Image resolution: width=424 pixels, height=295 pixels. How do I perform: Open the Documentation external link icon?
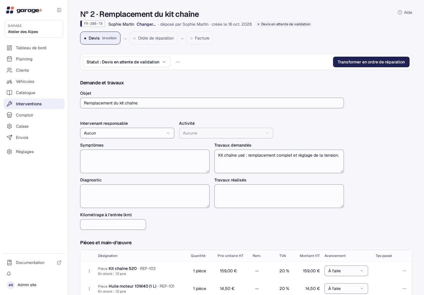(59, 263)
